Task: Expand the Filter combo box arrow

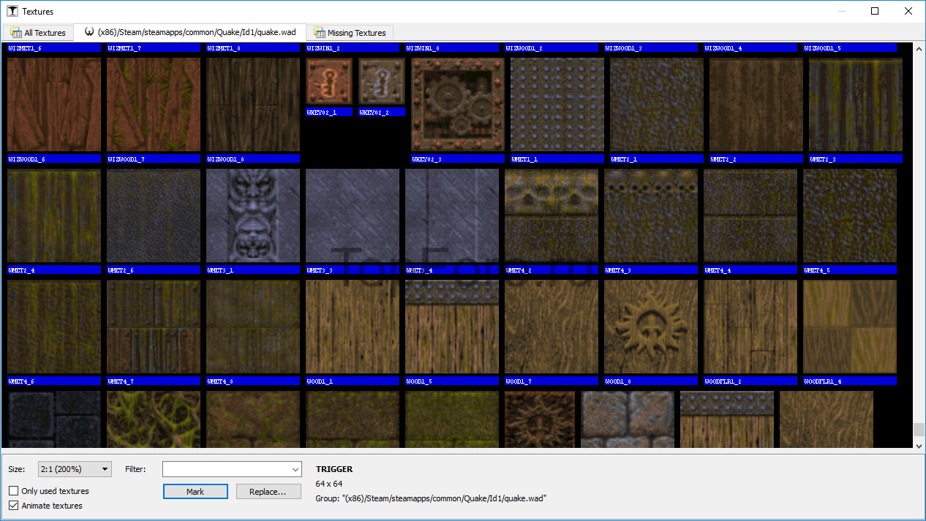Action: [296, 469]
